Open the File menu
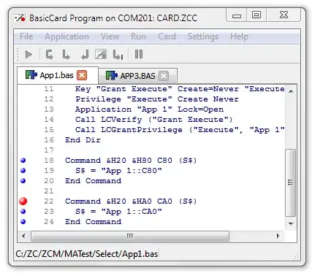 [26, 36]
